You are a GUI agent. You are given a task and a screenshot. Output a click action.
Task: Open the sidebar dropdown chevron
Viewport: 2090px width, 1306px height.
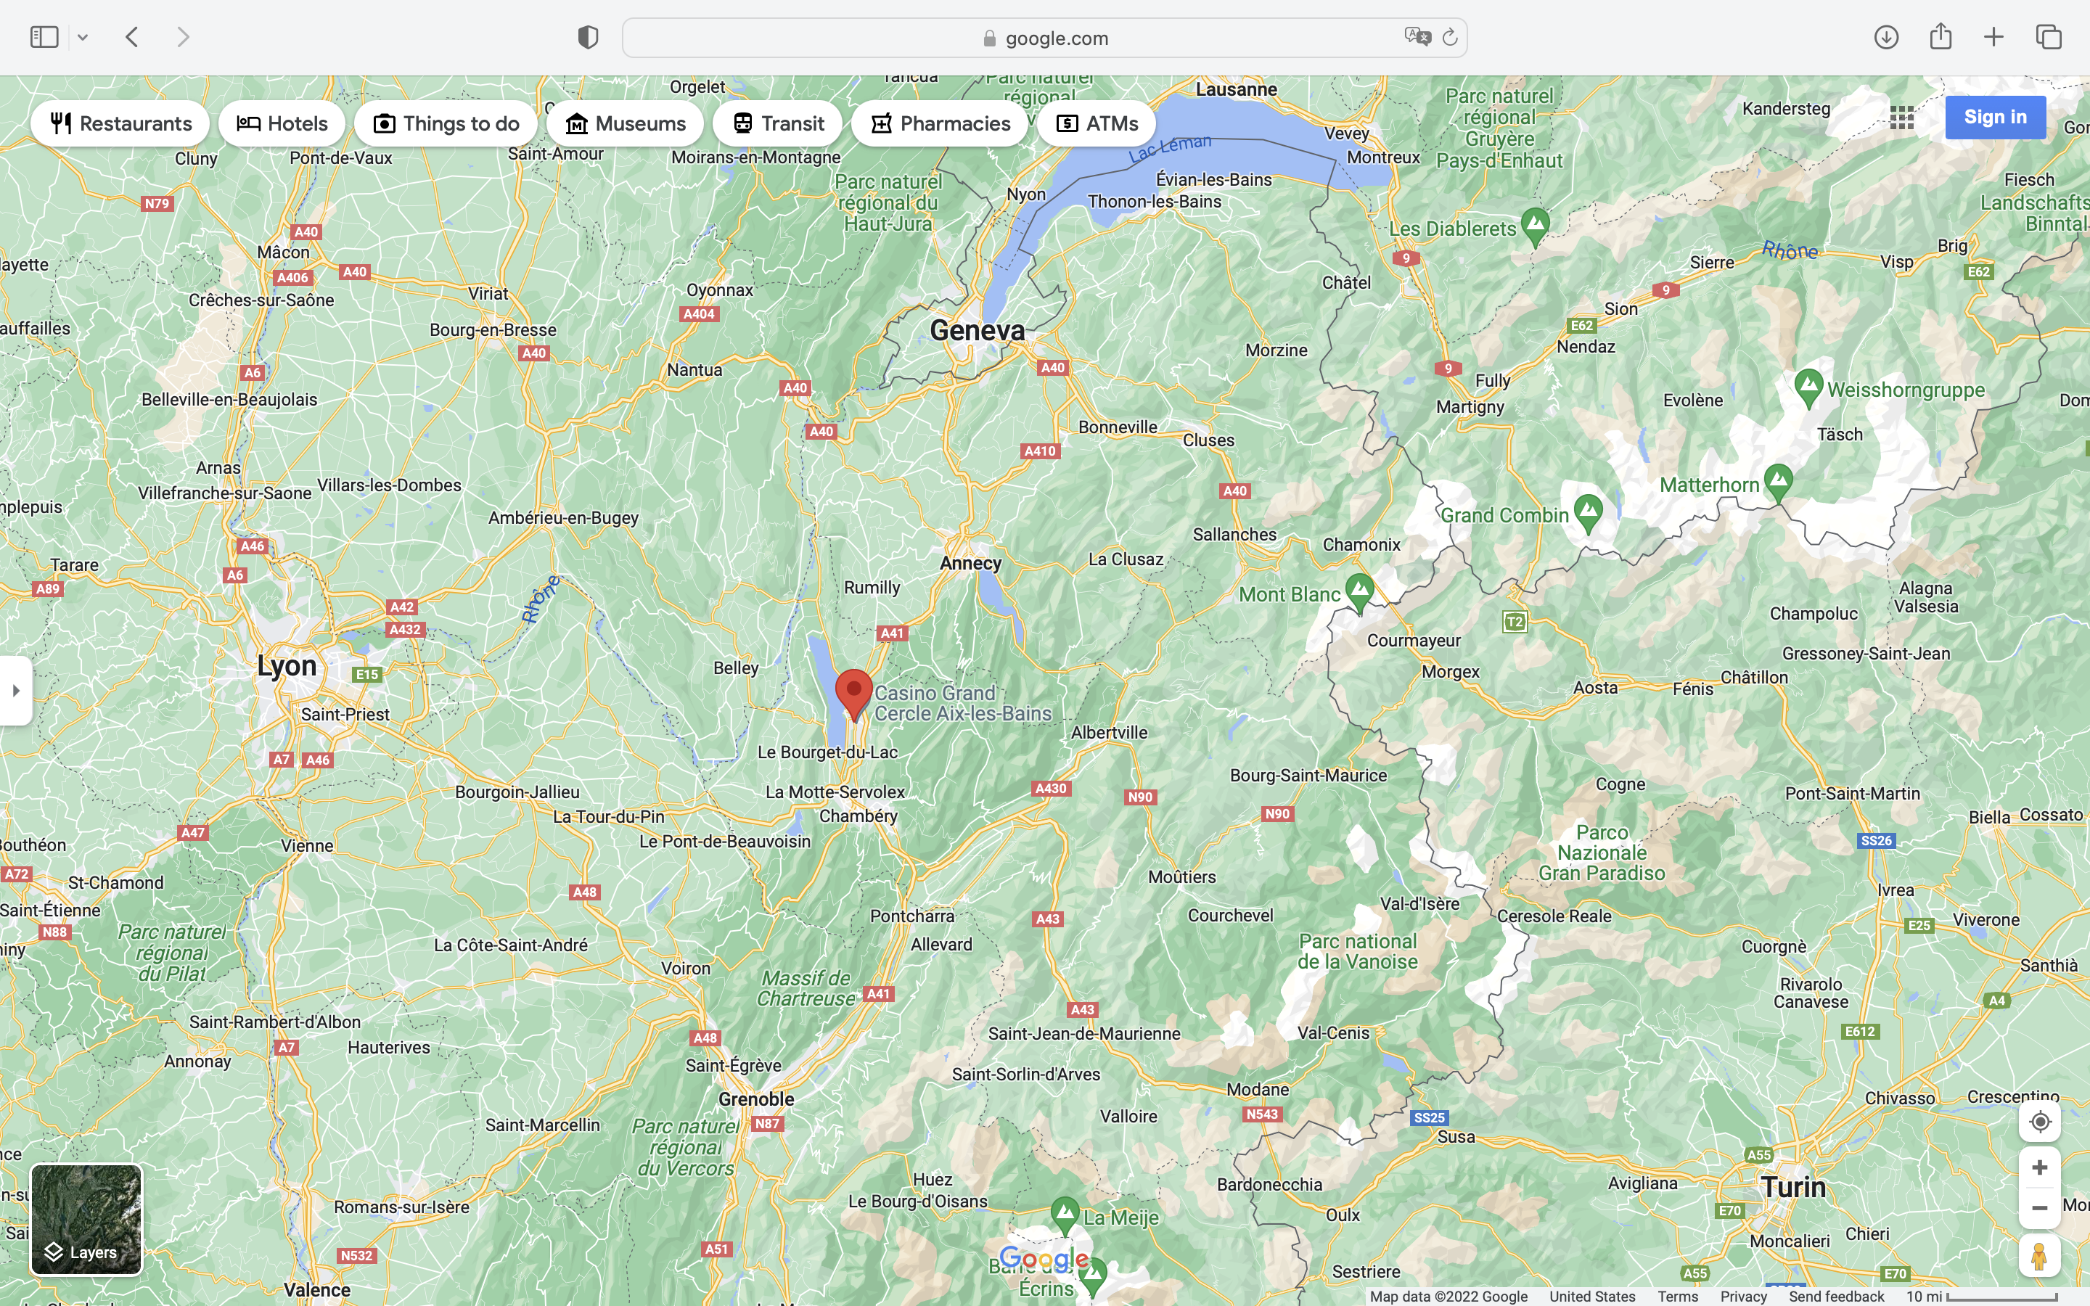(83, 37)
